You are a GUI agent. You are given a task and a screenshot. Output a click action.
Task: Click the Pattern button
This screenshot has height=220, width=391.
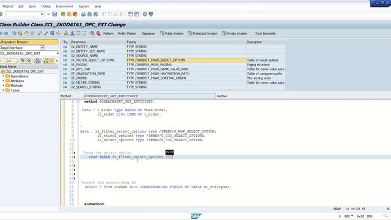(x=108, y=34)
